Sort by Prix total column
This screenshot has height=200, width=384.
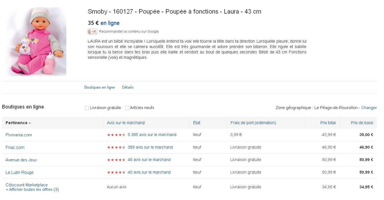328,123
